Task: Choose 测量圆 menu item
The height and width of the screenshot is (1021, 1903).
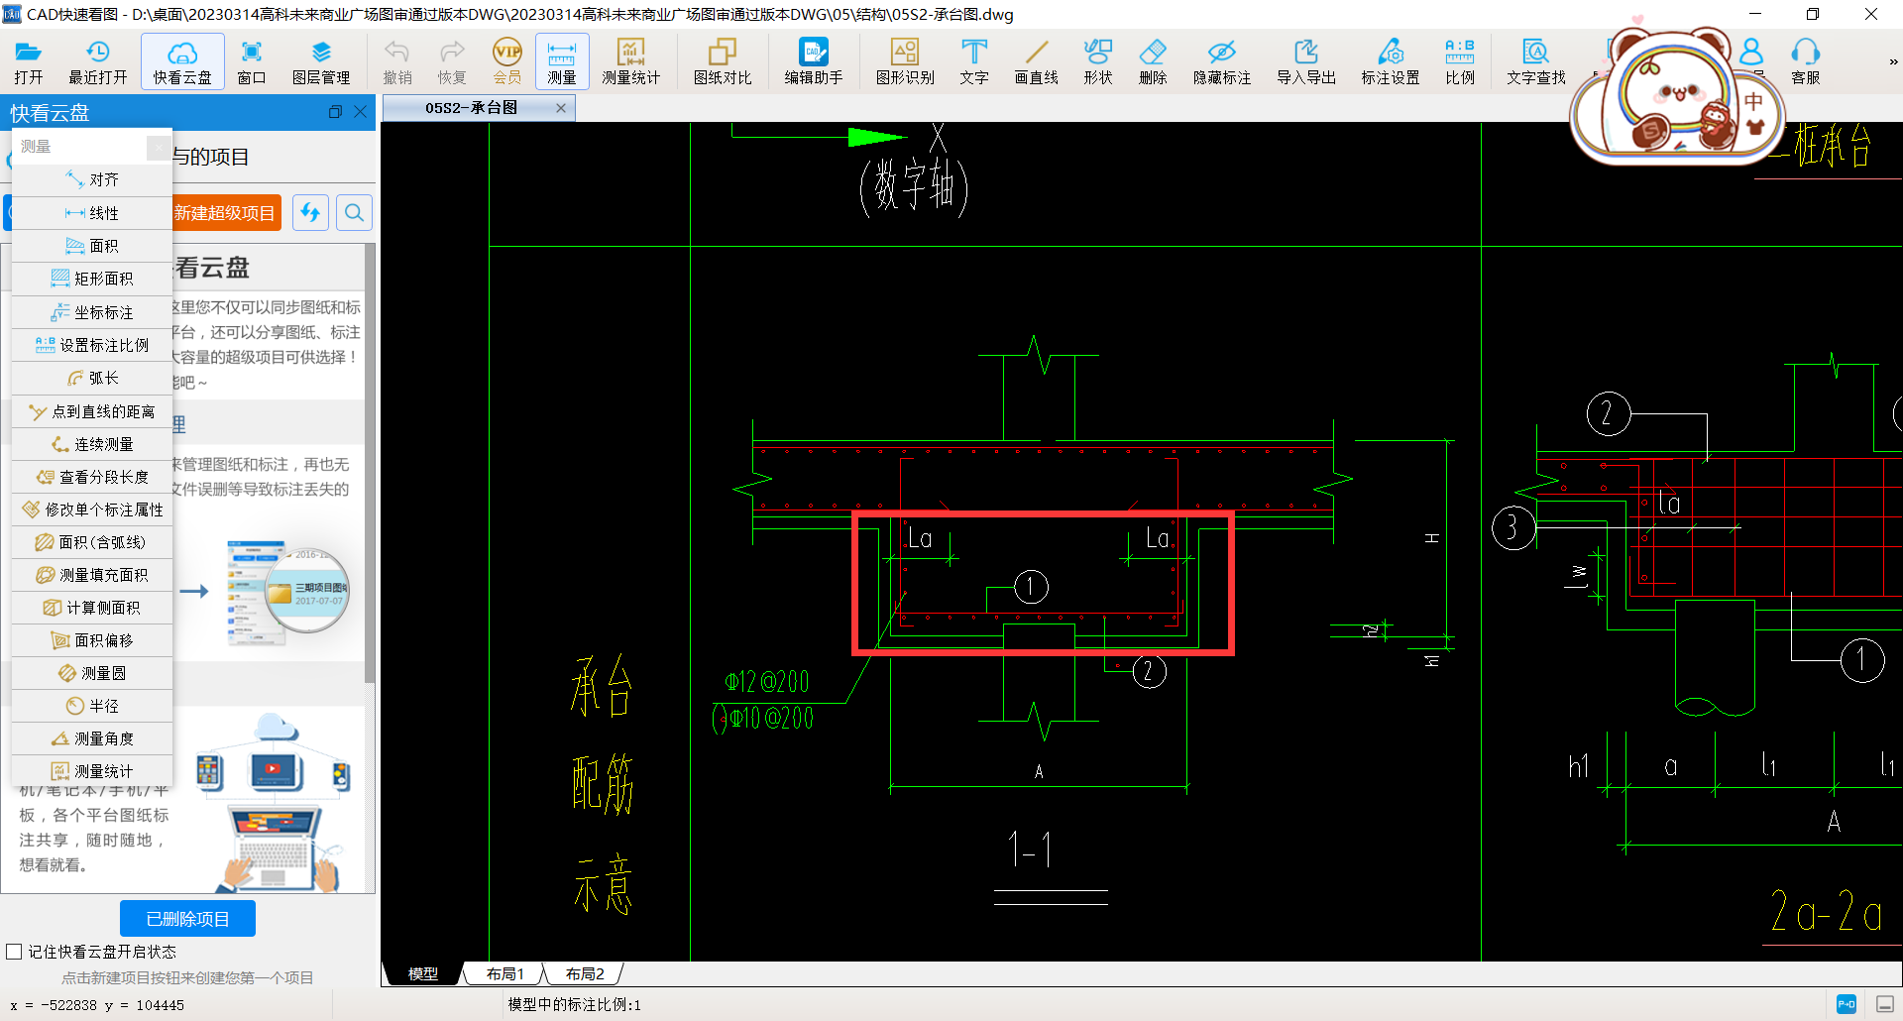Action: (x=92, y=673)
